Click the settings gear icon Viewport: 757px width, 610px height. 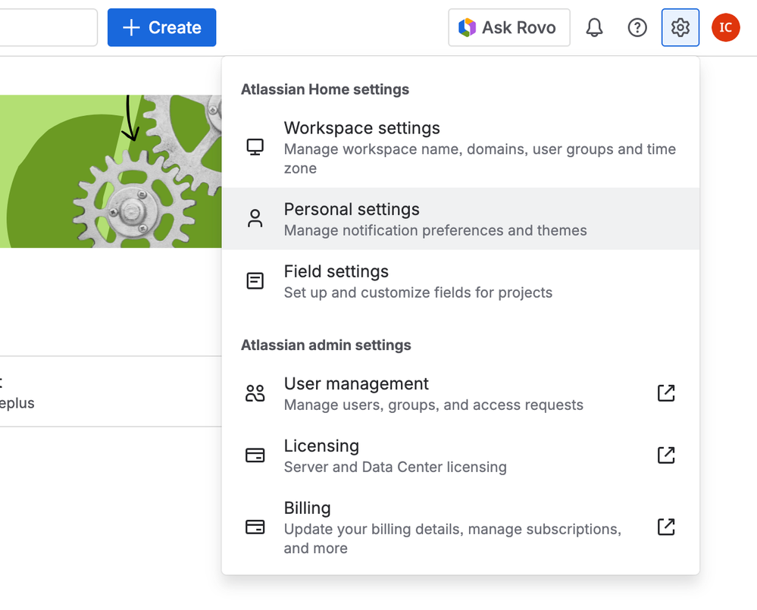point(680,28)
